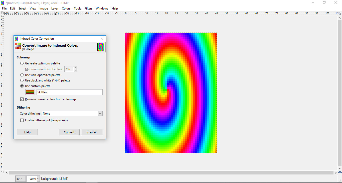Open the px unit dropdown in status bar
This screenshot has height=183, width=342.
[x=20, y=179]
